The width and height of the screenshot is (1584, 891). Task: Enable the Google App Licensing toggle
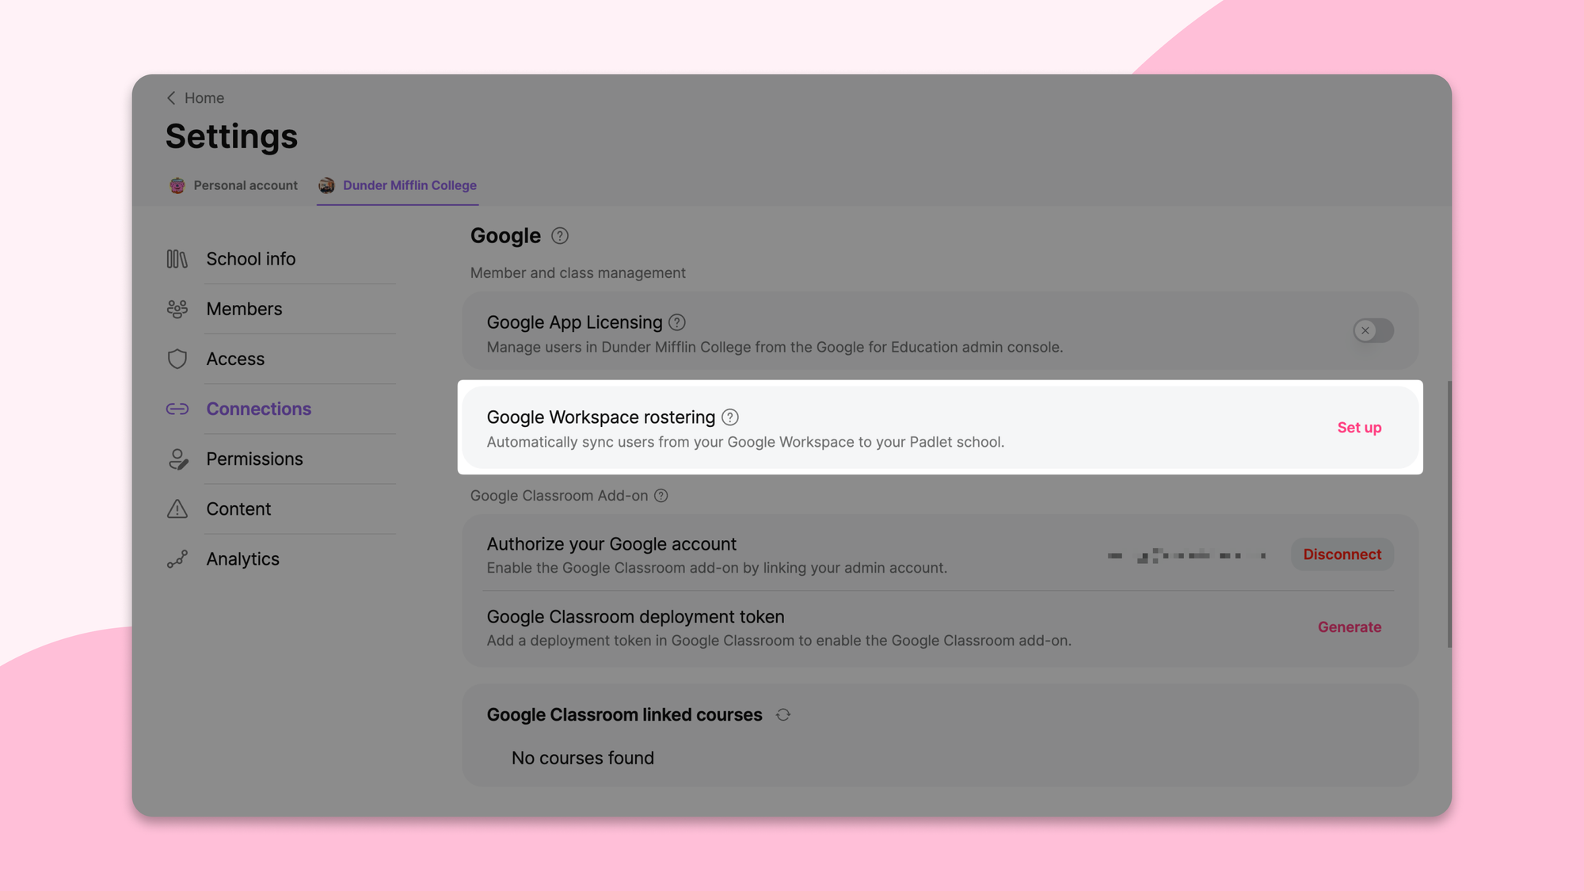1373,330
